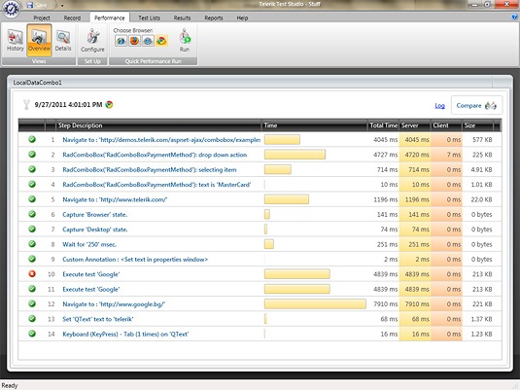Open the Configure setup tool
Image resolution: width=520 pixels, height=390 pixels.
pyautogui.click(x=92, y=40)
